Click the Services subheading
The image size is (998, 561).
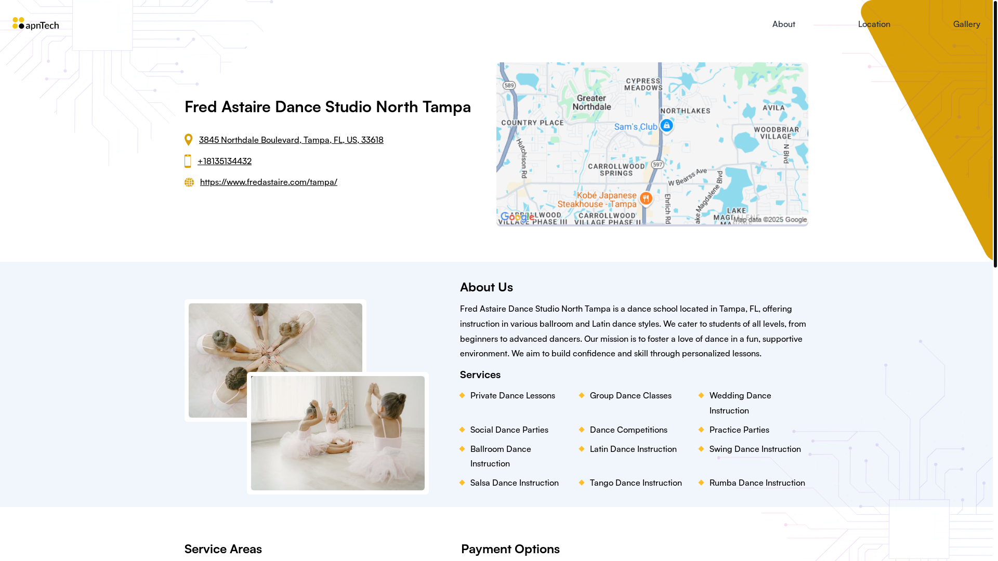point(480,375)
